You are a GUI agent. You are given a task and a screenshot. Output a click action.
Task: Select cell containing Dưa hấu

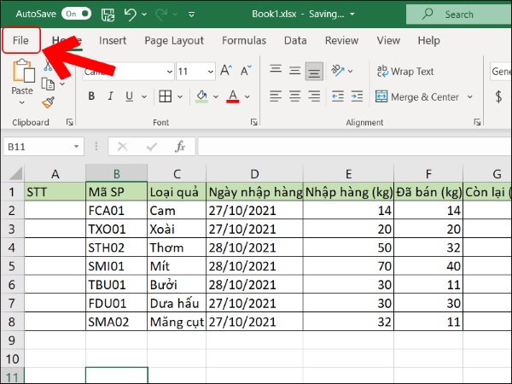click(177, 303)
